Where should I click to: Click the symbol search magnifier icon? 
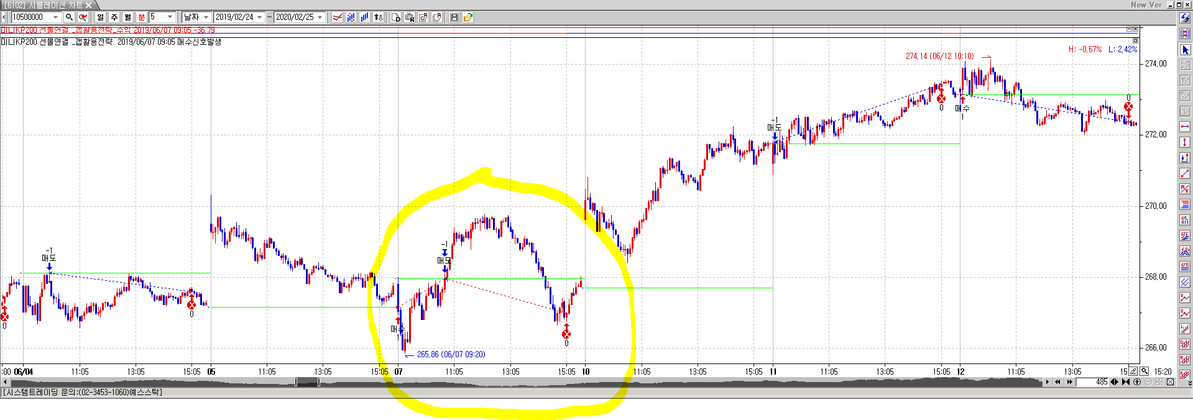[69, 17]
